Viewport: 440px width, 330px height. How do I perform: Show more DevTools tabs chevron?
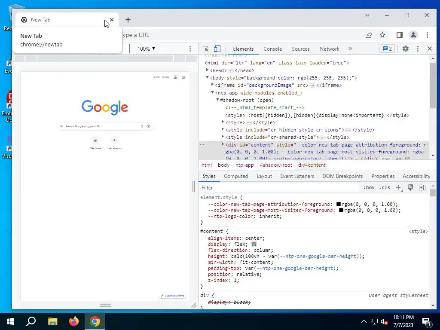tap(350, 49)
